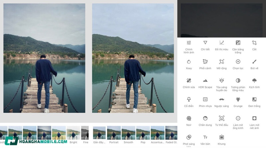Open the Noir film reel tool

189,121
